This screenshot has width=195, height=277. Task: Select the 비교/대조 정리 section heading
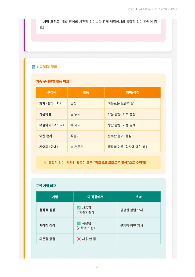(47, 67)
